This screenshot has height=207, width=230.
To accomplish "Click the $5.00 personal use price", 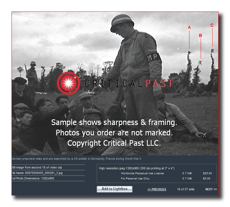I will coord(206,178).
